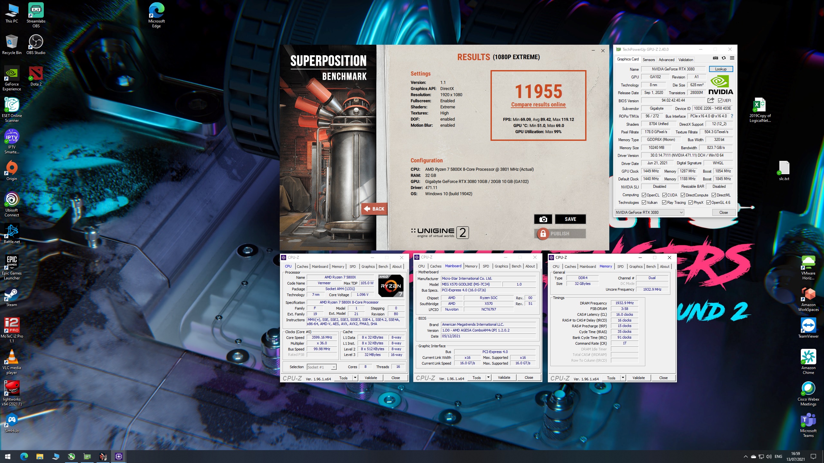The image size is (824, 463).
Task: Open Bench tab in CPU-Z Memory window
Action: pos(651,267)
